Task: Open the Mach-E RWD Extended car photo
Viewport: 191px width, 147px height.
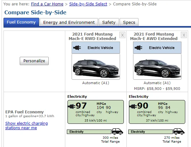Action: click(96, 67)
